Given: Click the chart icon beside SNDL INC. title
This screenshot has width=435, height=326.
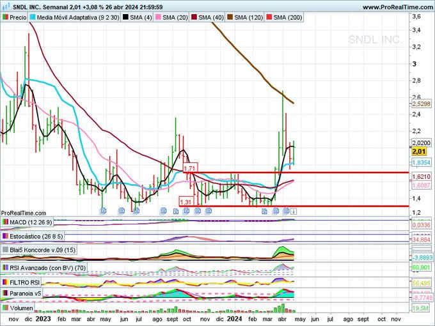Looking at the screenshot, I should tap(5, 6).
